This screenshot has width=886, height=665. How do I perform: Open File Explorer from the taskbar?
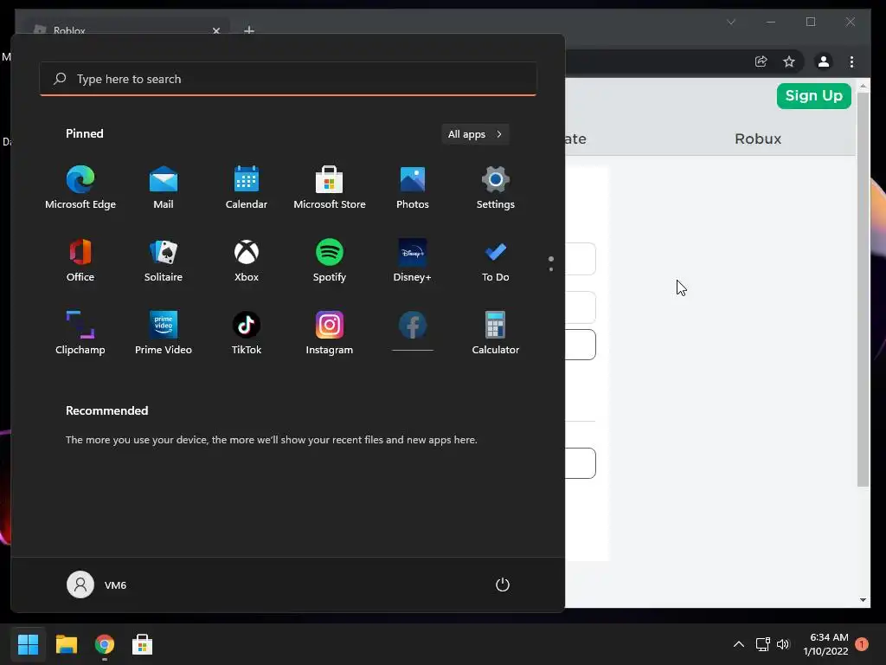[x=66, y=644]
